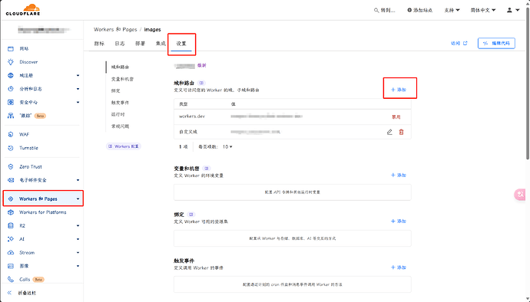The width and height of the screenshot is (530, 302).
Task: Click 添加 for 域和路由
Action: pos(399,90)
